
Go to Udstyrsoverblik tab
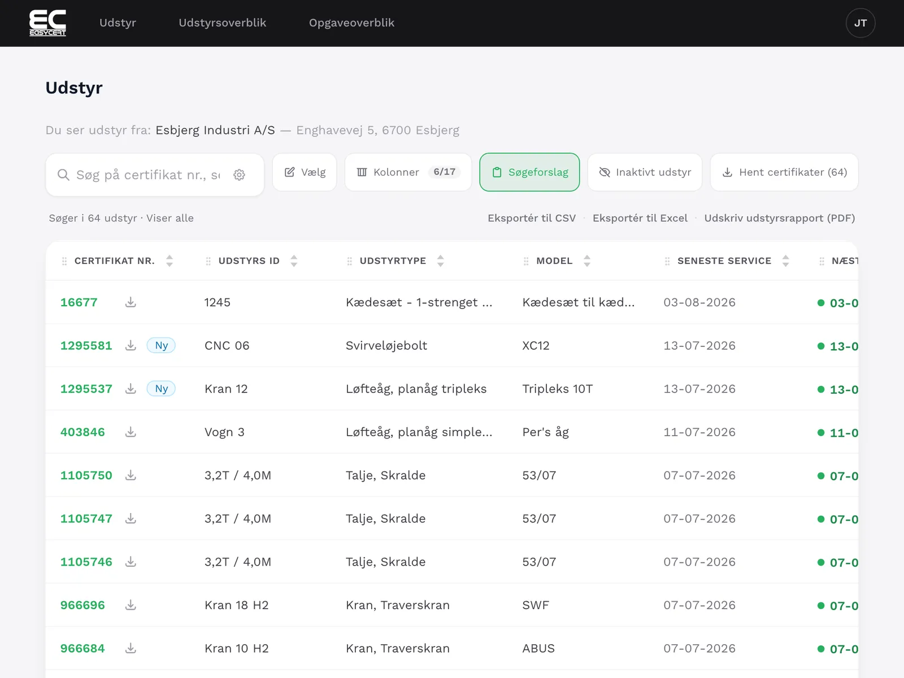click(223, 23)
